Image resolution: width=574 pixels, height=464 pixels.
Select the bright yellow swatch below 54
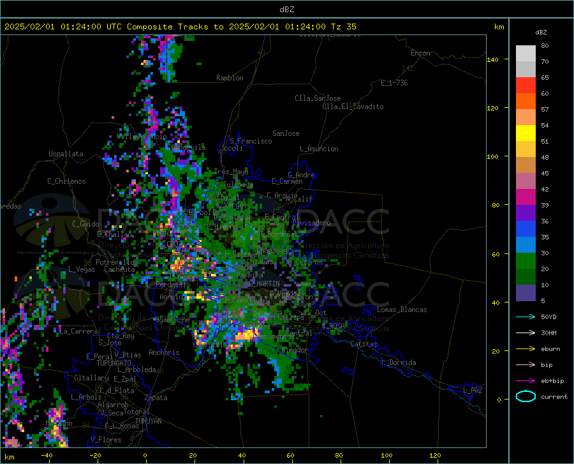click(x=526, y=133)
